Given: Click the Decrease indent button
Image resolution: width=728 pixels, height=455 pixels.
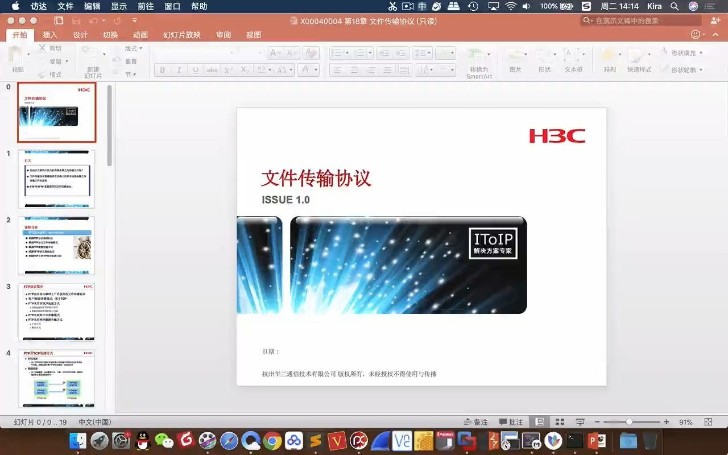Looking at the screenshot, I should point(385,53).
